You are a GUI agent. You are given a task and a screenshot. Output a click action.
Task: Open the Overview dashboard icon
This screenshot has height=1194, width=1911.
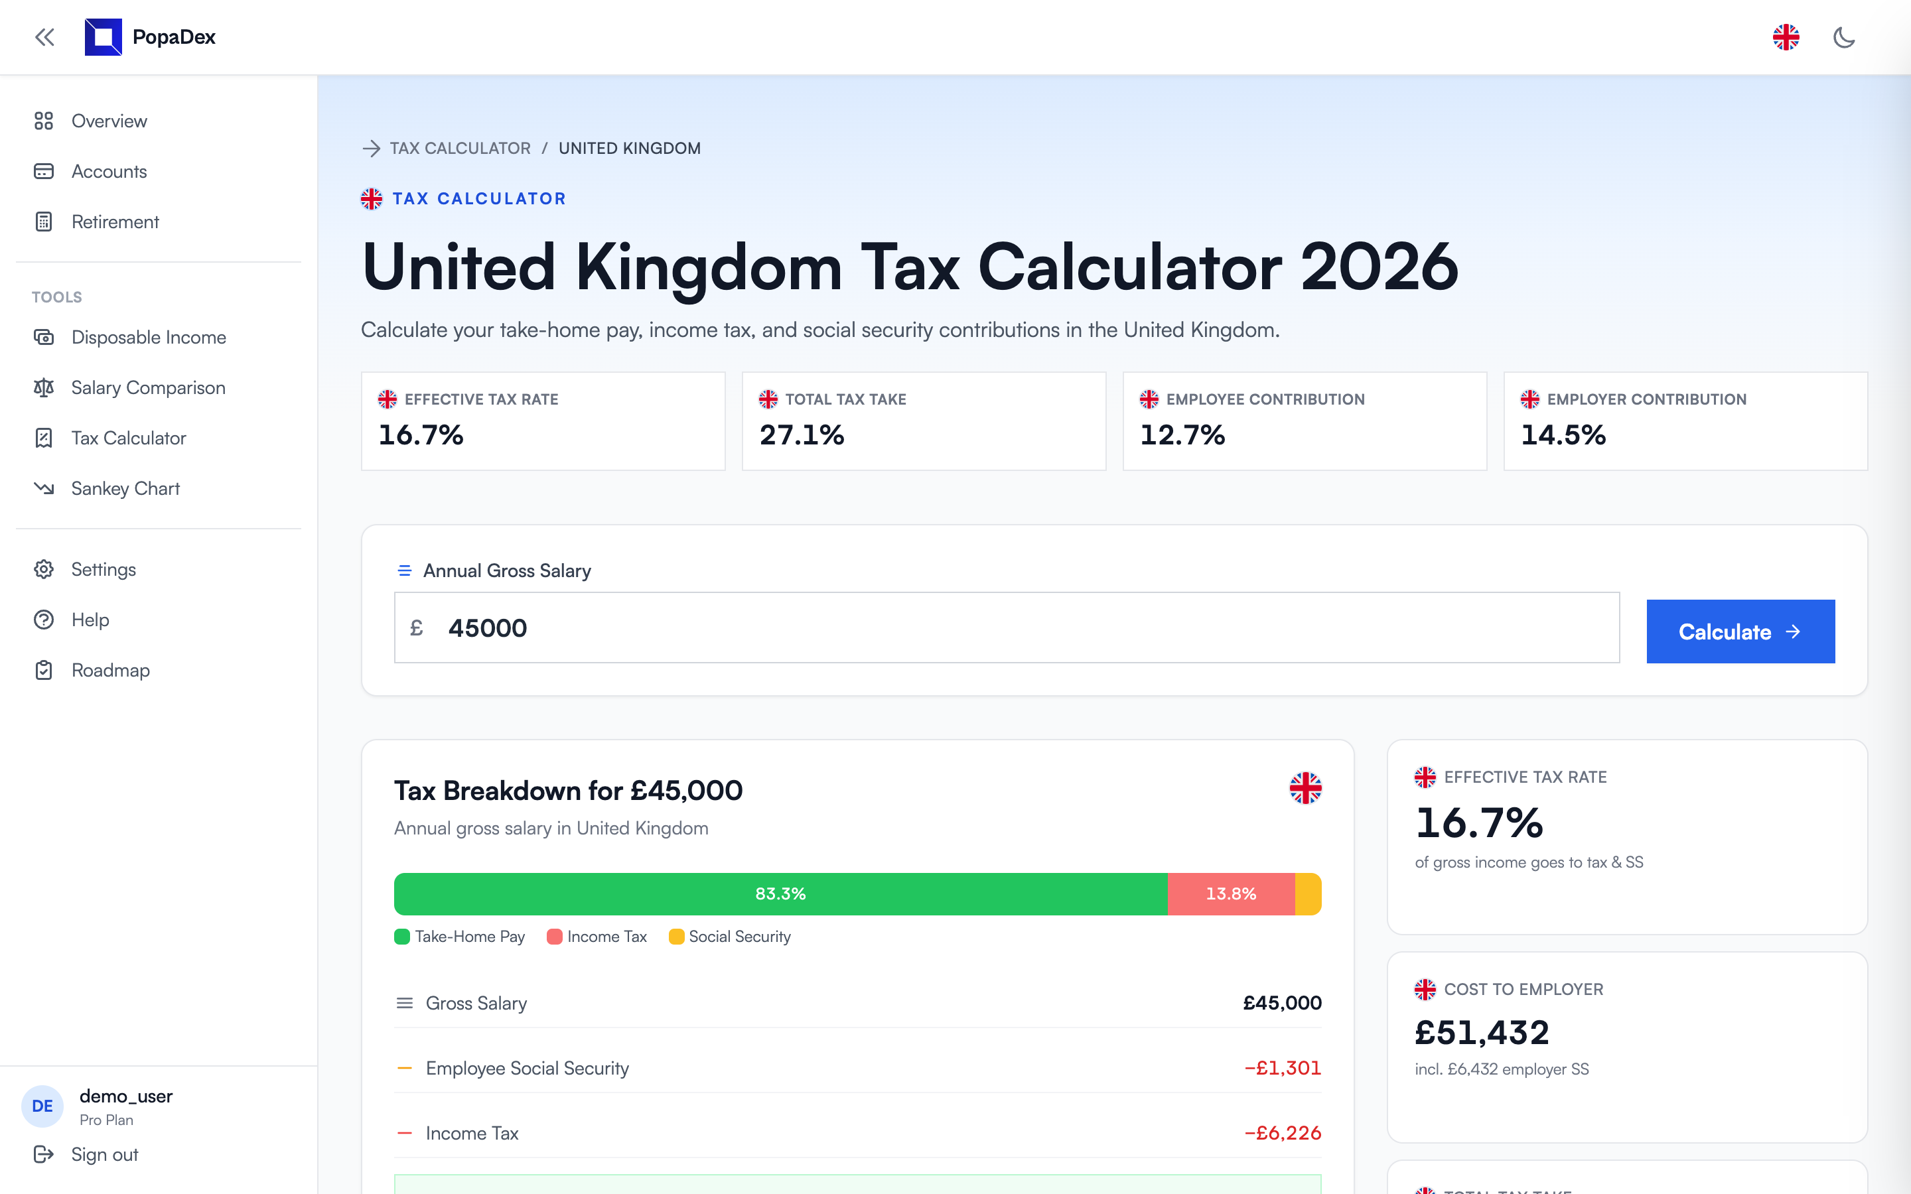coord(44,121)
